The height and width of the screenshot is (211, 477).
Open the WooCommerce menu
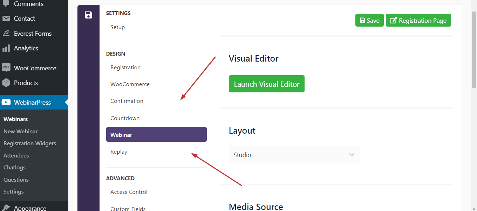[x=34, y=68]
